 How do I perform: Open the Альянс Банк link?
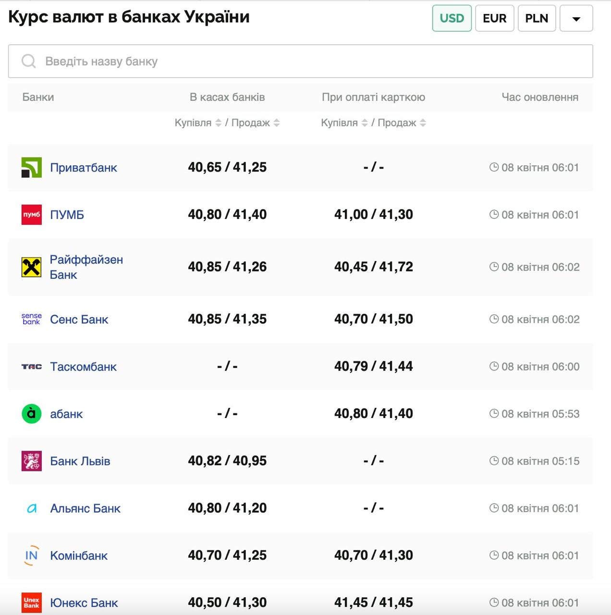click(85, 508)
